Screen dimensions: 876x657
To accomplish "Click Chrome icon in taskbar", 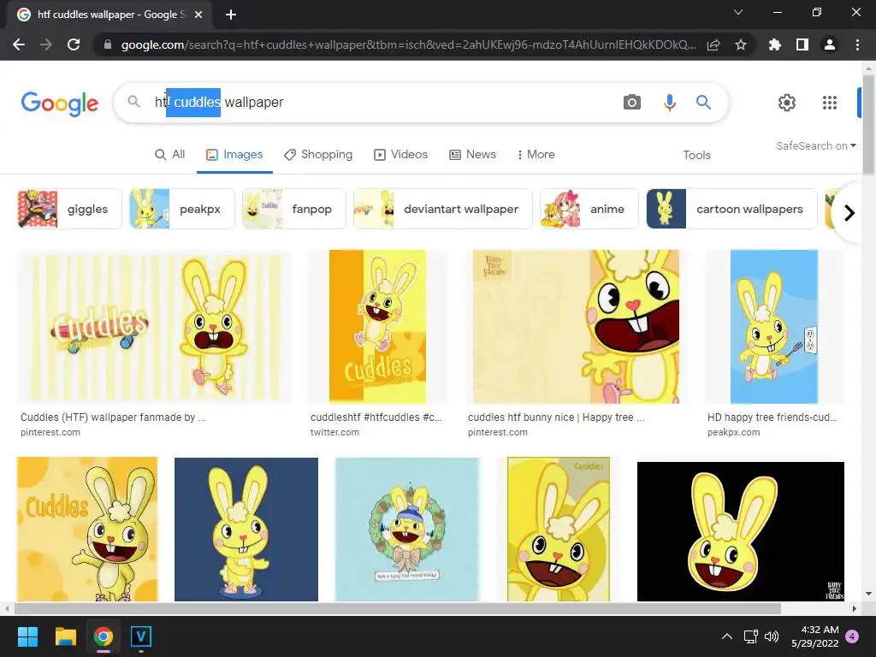I will tap(104, 636).
